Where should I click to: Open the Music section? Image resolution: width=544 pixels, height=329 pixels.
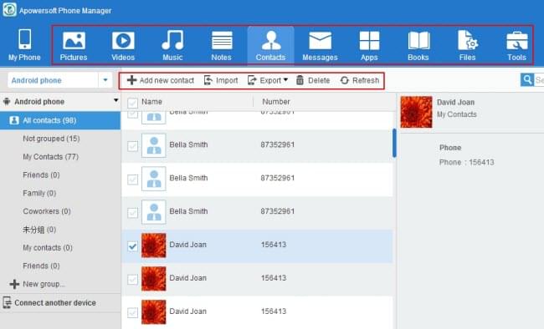click(x=172, y=45)
